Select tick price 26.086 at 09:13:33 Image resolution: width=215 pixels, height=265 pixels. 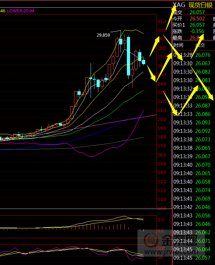pos(203,114)
